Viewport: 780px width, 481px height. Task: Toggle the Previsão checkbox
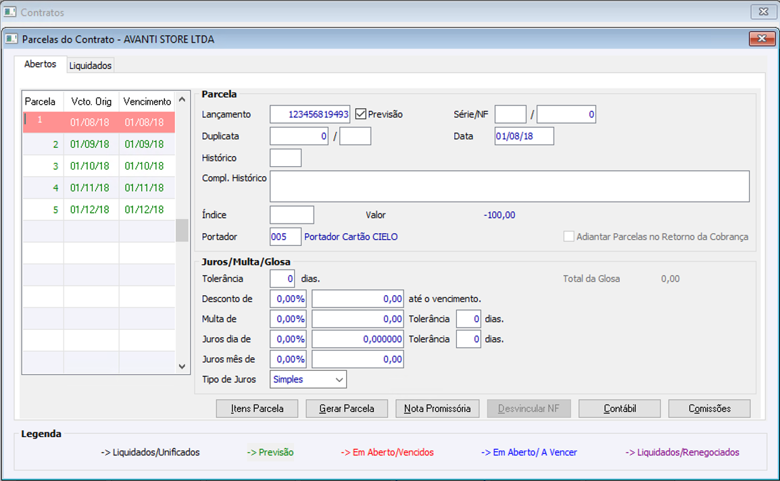pos(361,114)
